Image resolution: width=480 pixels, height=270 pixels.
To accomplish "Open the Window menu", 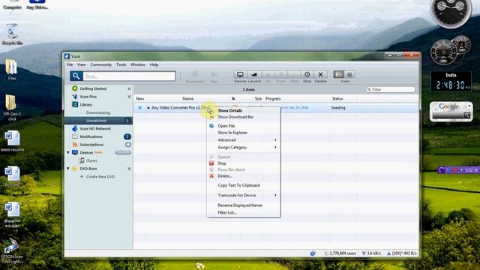I will click(138, 64).
